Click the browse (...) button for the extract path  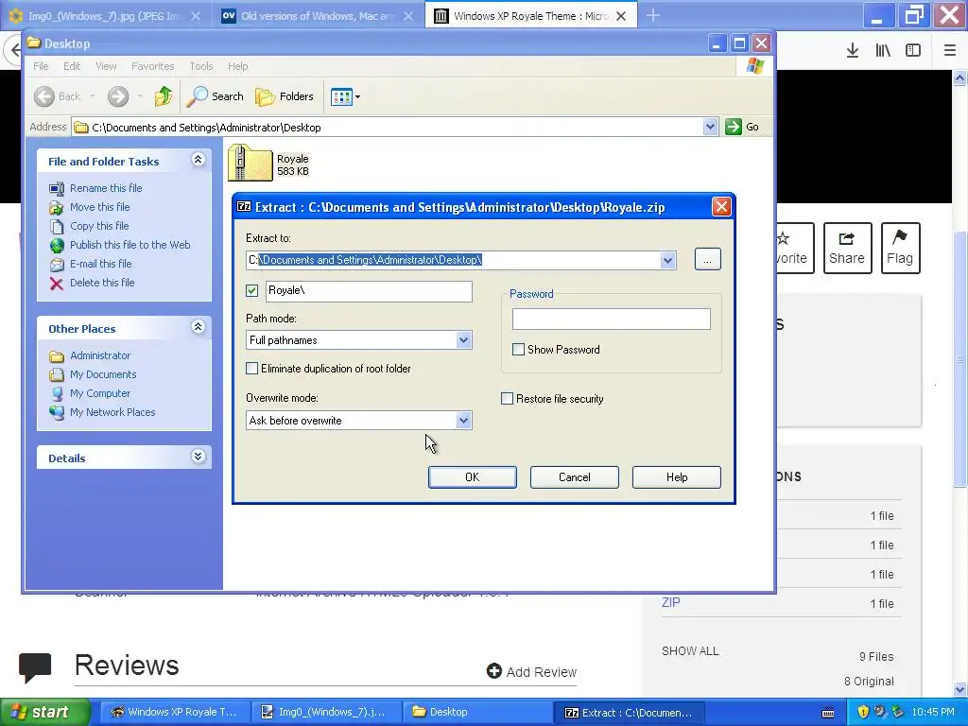pos(707,260)
